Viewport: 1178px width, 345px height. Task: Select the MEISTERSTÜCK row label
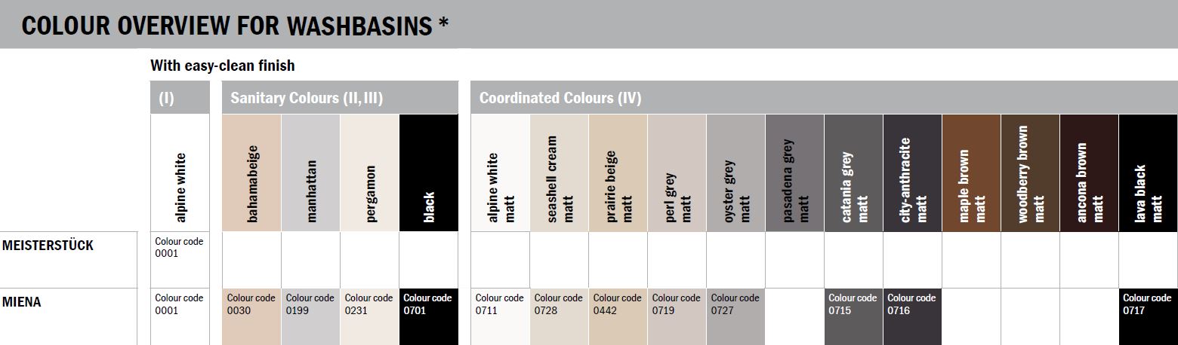pyautogui.click(x=48, y=246)
